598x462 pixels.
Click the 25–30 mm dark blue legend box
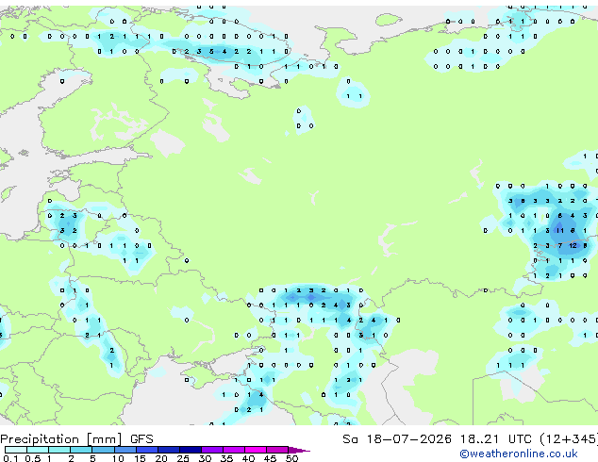190,450
